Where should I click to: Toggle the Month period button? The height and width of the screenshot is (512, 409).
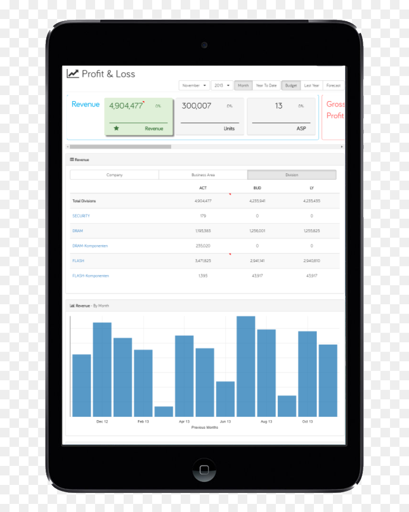click(x=243, y=85)
